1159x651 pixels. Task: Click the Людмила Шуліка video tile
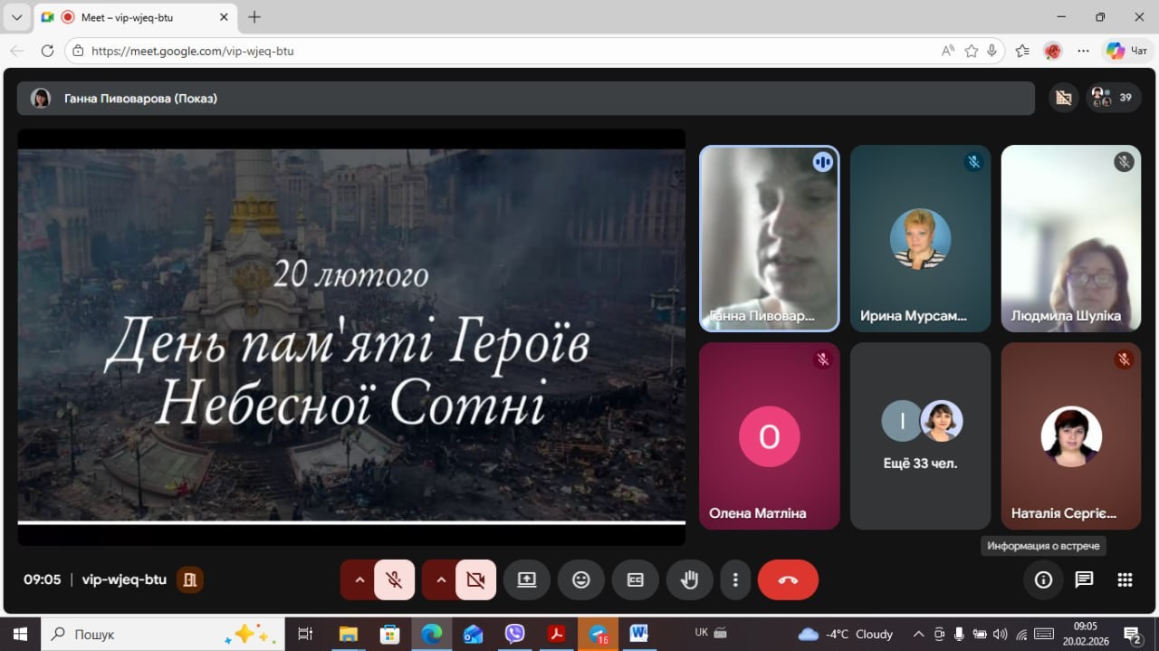[x=1070, y=238]
